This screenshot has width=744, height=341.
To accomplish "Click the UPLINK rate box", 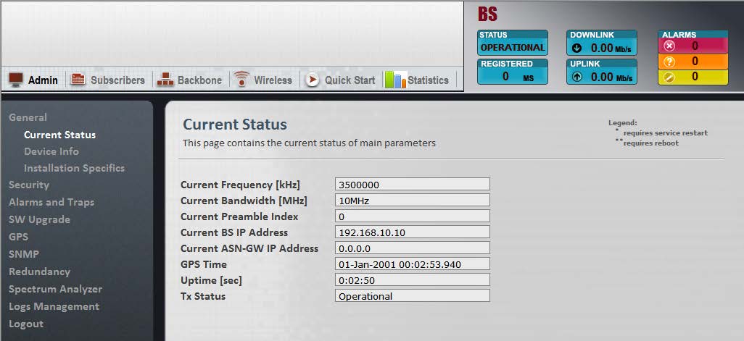I will coord(602,72).
